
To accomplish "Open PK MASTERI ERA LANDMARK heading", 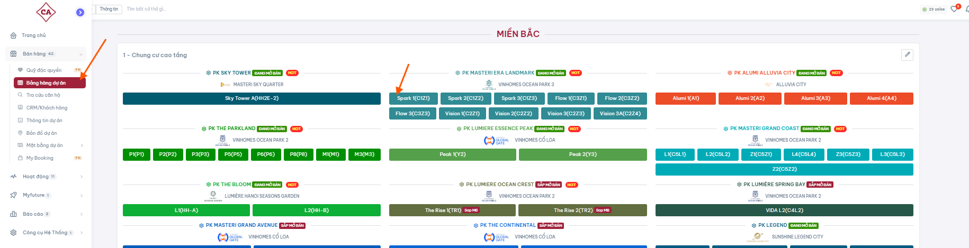I will pyautogui.click(x=498, y=73).
